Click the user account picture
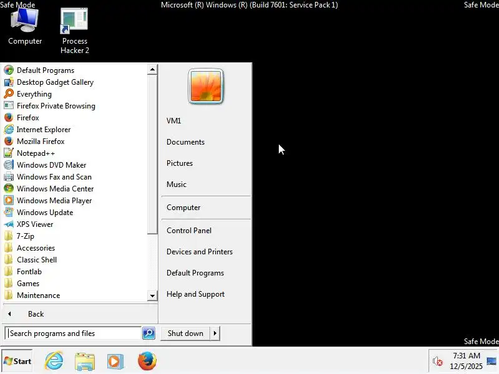 pyautogui.click(x=206, y=86)
